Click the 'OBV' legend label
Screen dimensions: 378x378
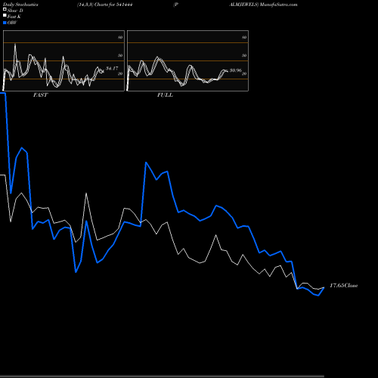coord(12,23)
